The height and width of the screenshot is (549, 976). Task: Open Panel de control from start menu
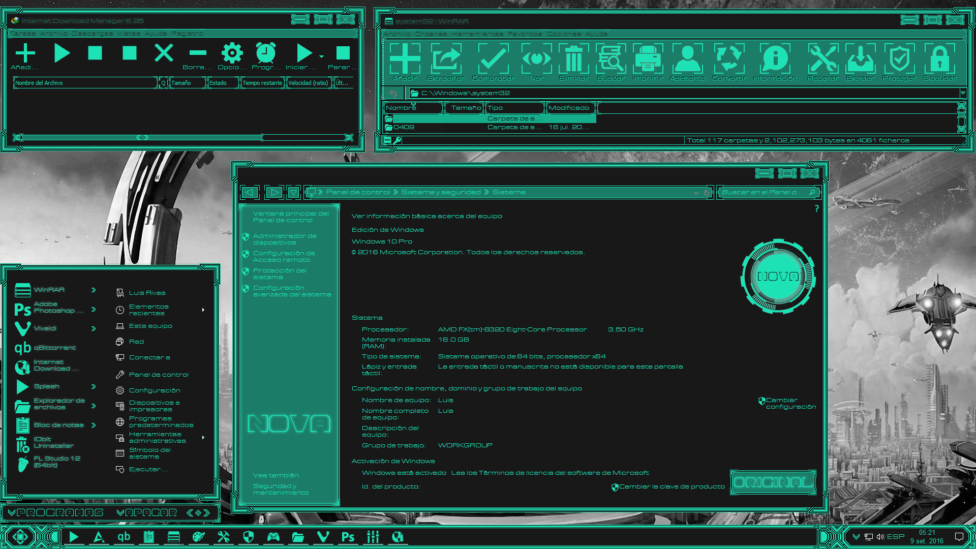point(159,375)
